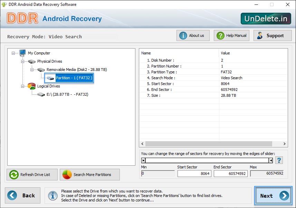Select Removable Media (Disk2 - 28.88 TB)
Image resolution: width=296 pixels, height=208 pixels.
coord(77,70)
